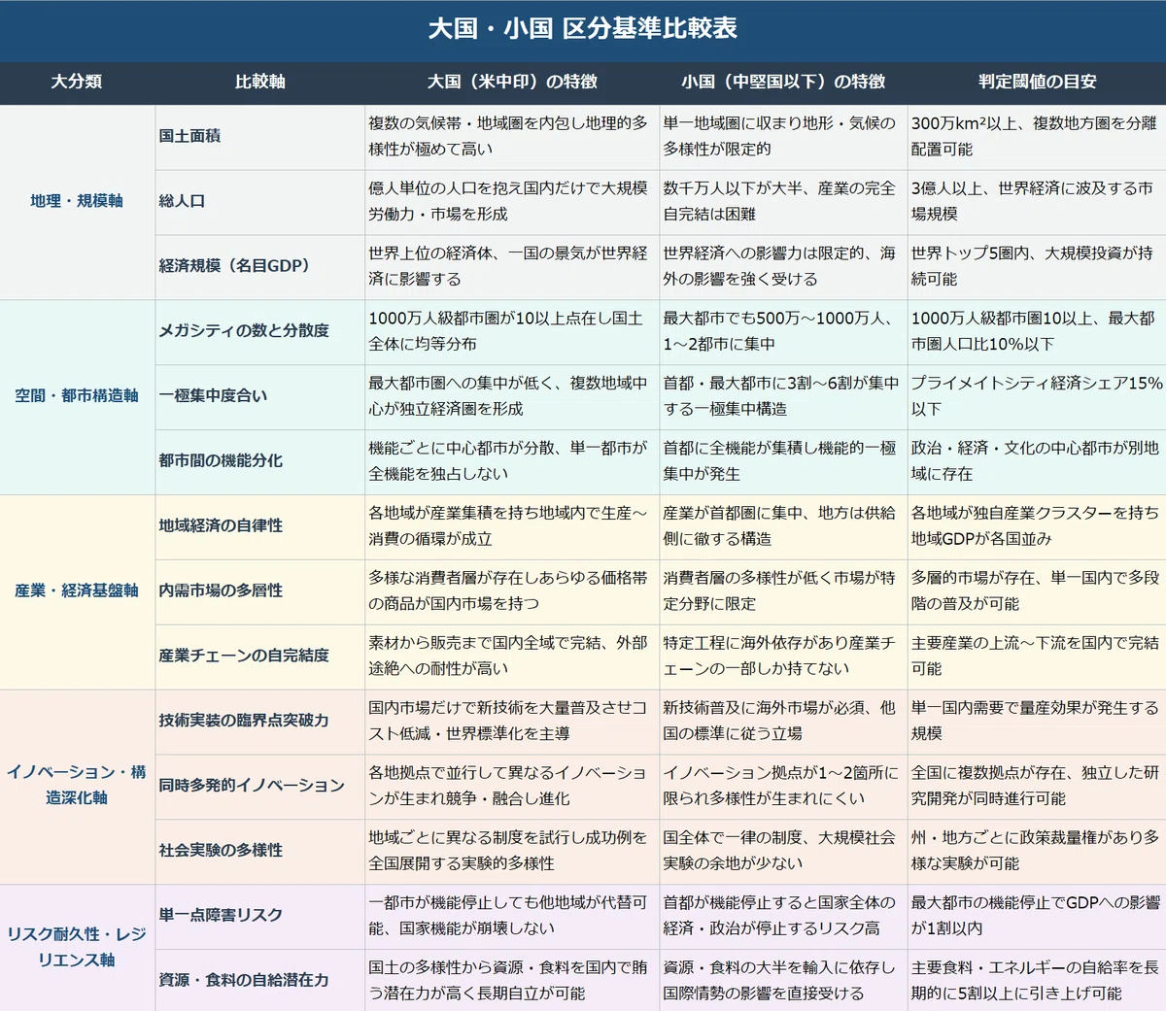
Task: Select cell starting 1000万人級都市圏が10以上点在
Action: tap(512, 332)
